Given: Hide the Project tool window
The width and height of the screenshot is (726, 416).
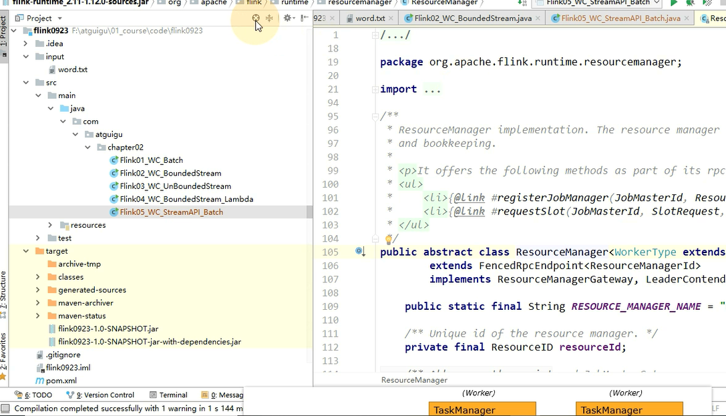Looking at the screenshot, I should tap(304, 18).
